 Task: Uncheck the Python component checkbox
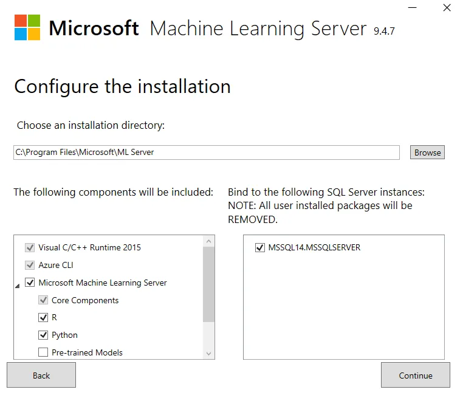tap(43, 335)
